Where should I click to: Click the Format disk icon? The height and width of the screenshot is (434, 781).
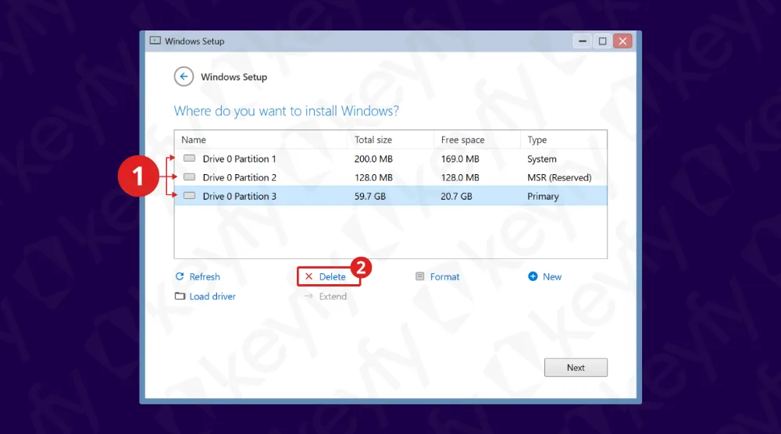coord(420,276)
